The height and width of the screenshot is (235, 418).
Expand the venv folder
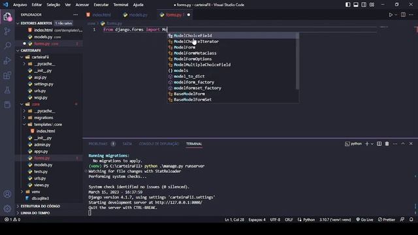[x=22, y=191]
